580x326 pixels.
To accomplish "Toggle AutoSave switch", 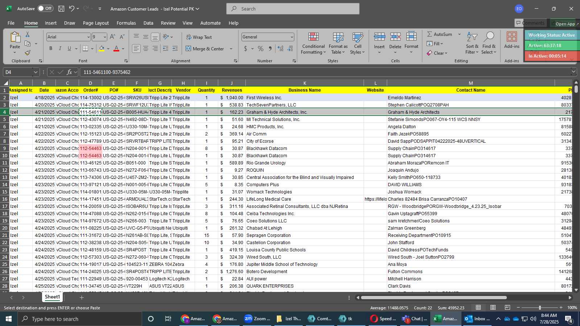I will (45, 8).
